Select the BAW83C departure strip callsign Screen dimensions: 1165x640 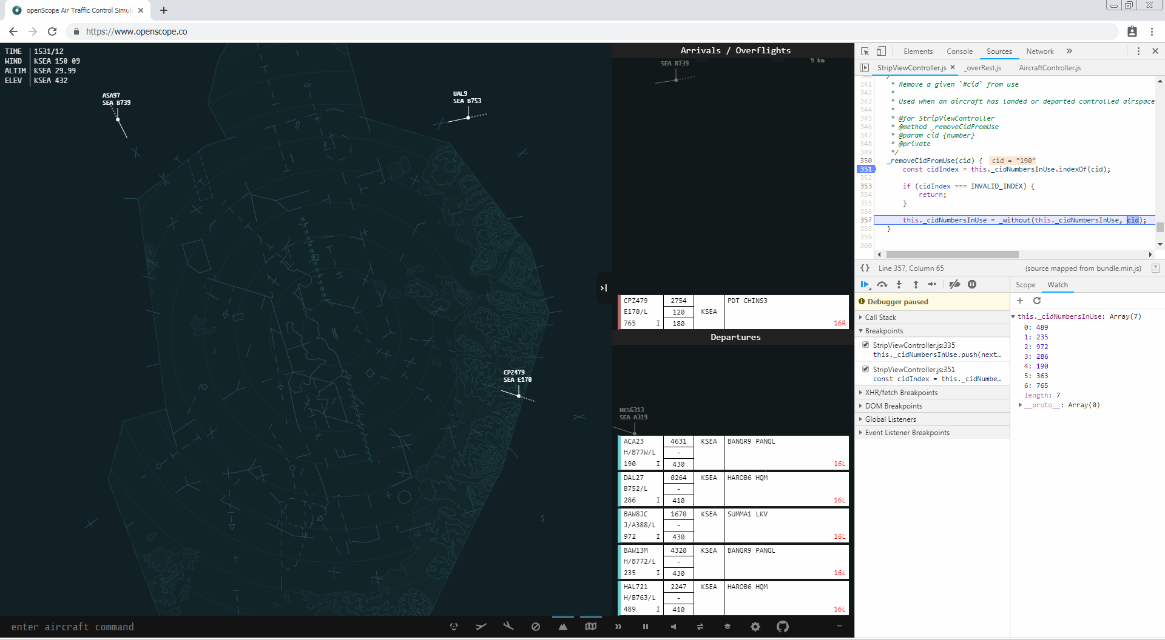tap(636, 514)
